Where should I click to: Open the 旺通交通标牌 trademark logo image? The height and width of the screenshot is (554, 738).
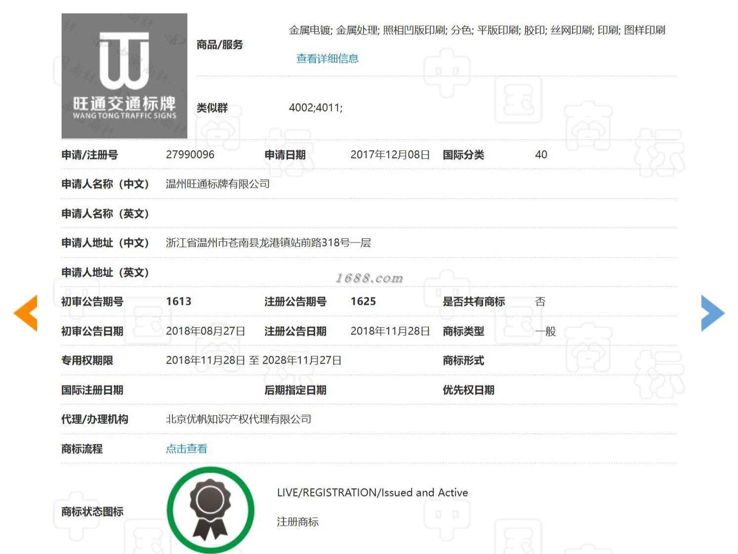point(124,76)
